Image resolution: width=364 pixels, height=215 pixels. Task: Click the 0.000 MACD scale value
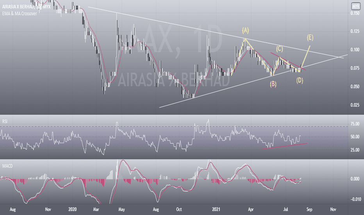pyautogui.click(x=355, y=179)
